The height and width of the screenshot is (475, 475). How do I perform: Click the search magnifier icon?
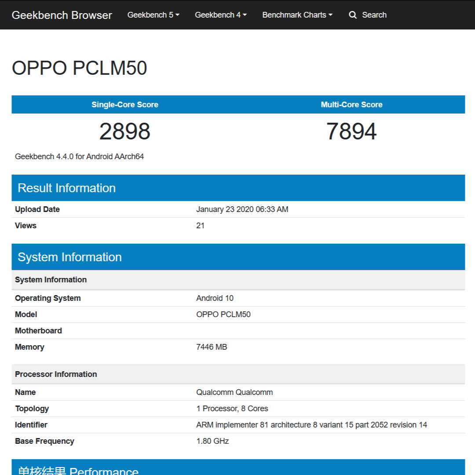pos(353,15)
